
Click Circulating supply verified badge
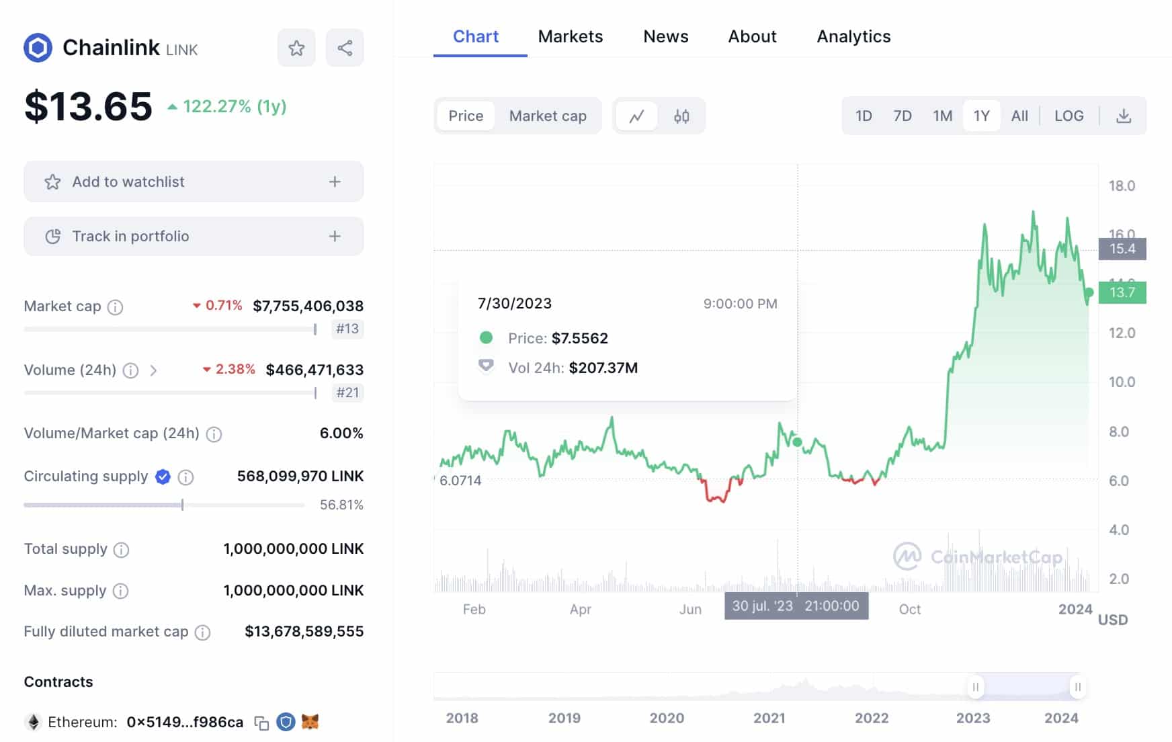[x=163, y=477]
